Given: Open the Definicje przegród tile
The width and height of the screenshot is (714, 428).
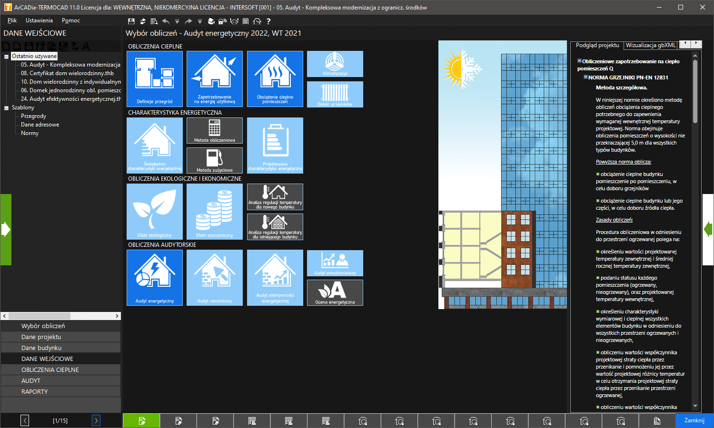Looking at the screenshot, I should [155, 79].
